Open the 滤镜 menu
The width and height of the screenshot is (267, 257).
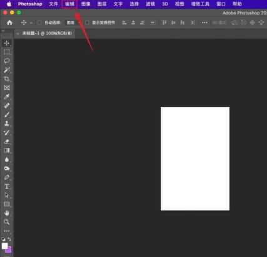150,4
